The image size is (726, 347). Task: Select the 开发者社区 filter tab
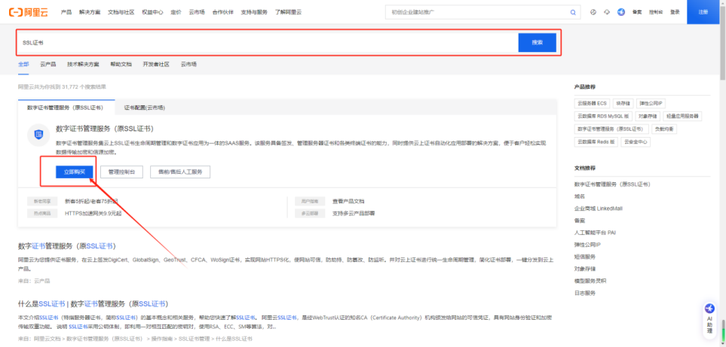coord(156,64)
